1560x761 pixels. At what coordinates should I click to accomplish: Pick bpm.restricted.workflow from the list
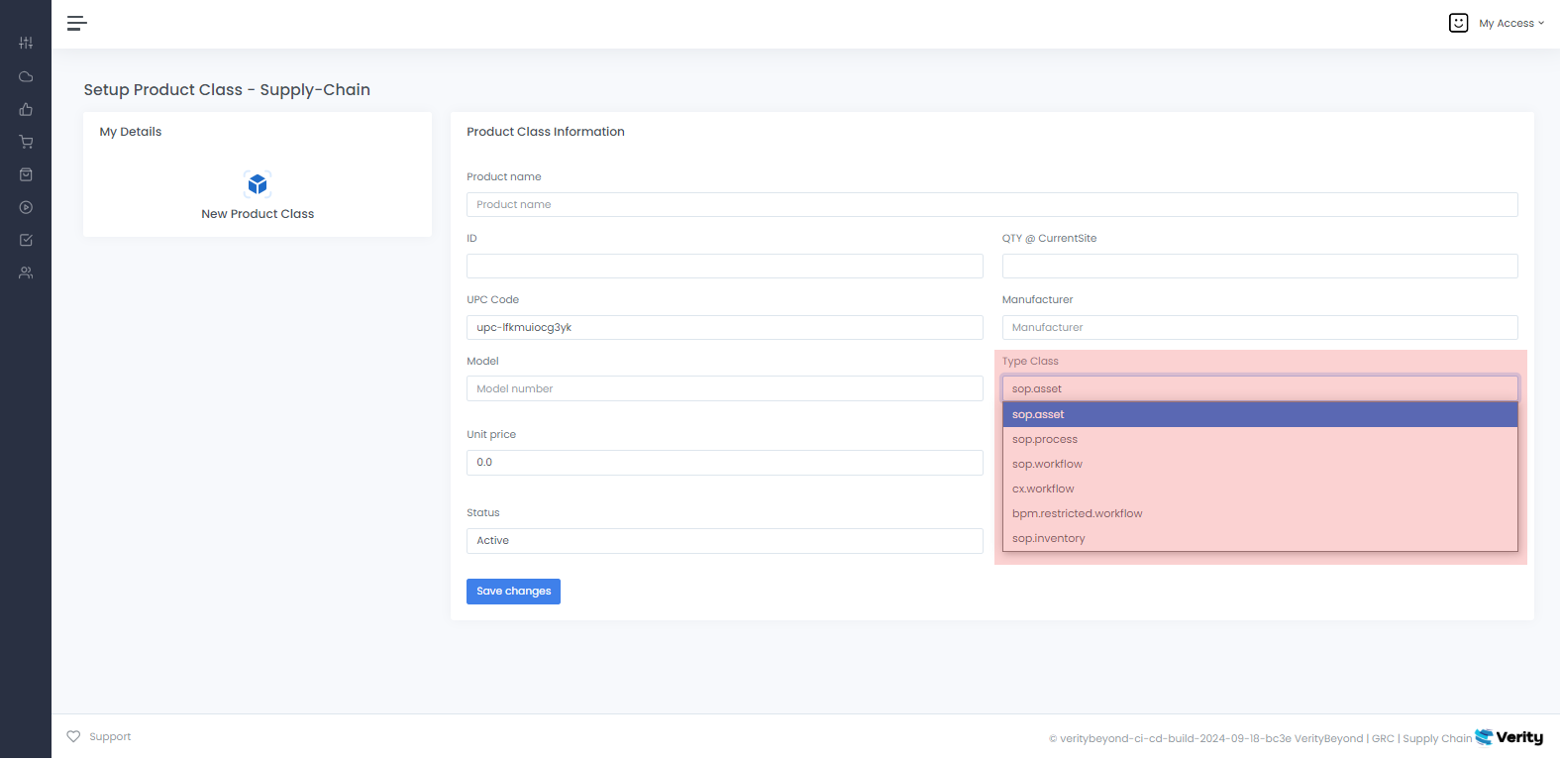coord(1077,514)
